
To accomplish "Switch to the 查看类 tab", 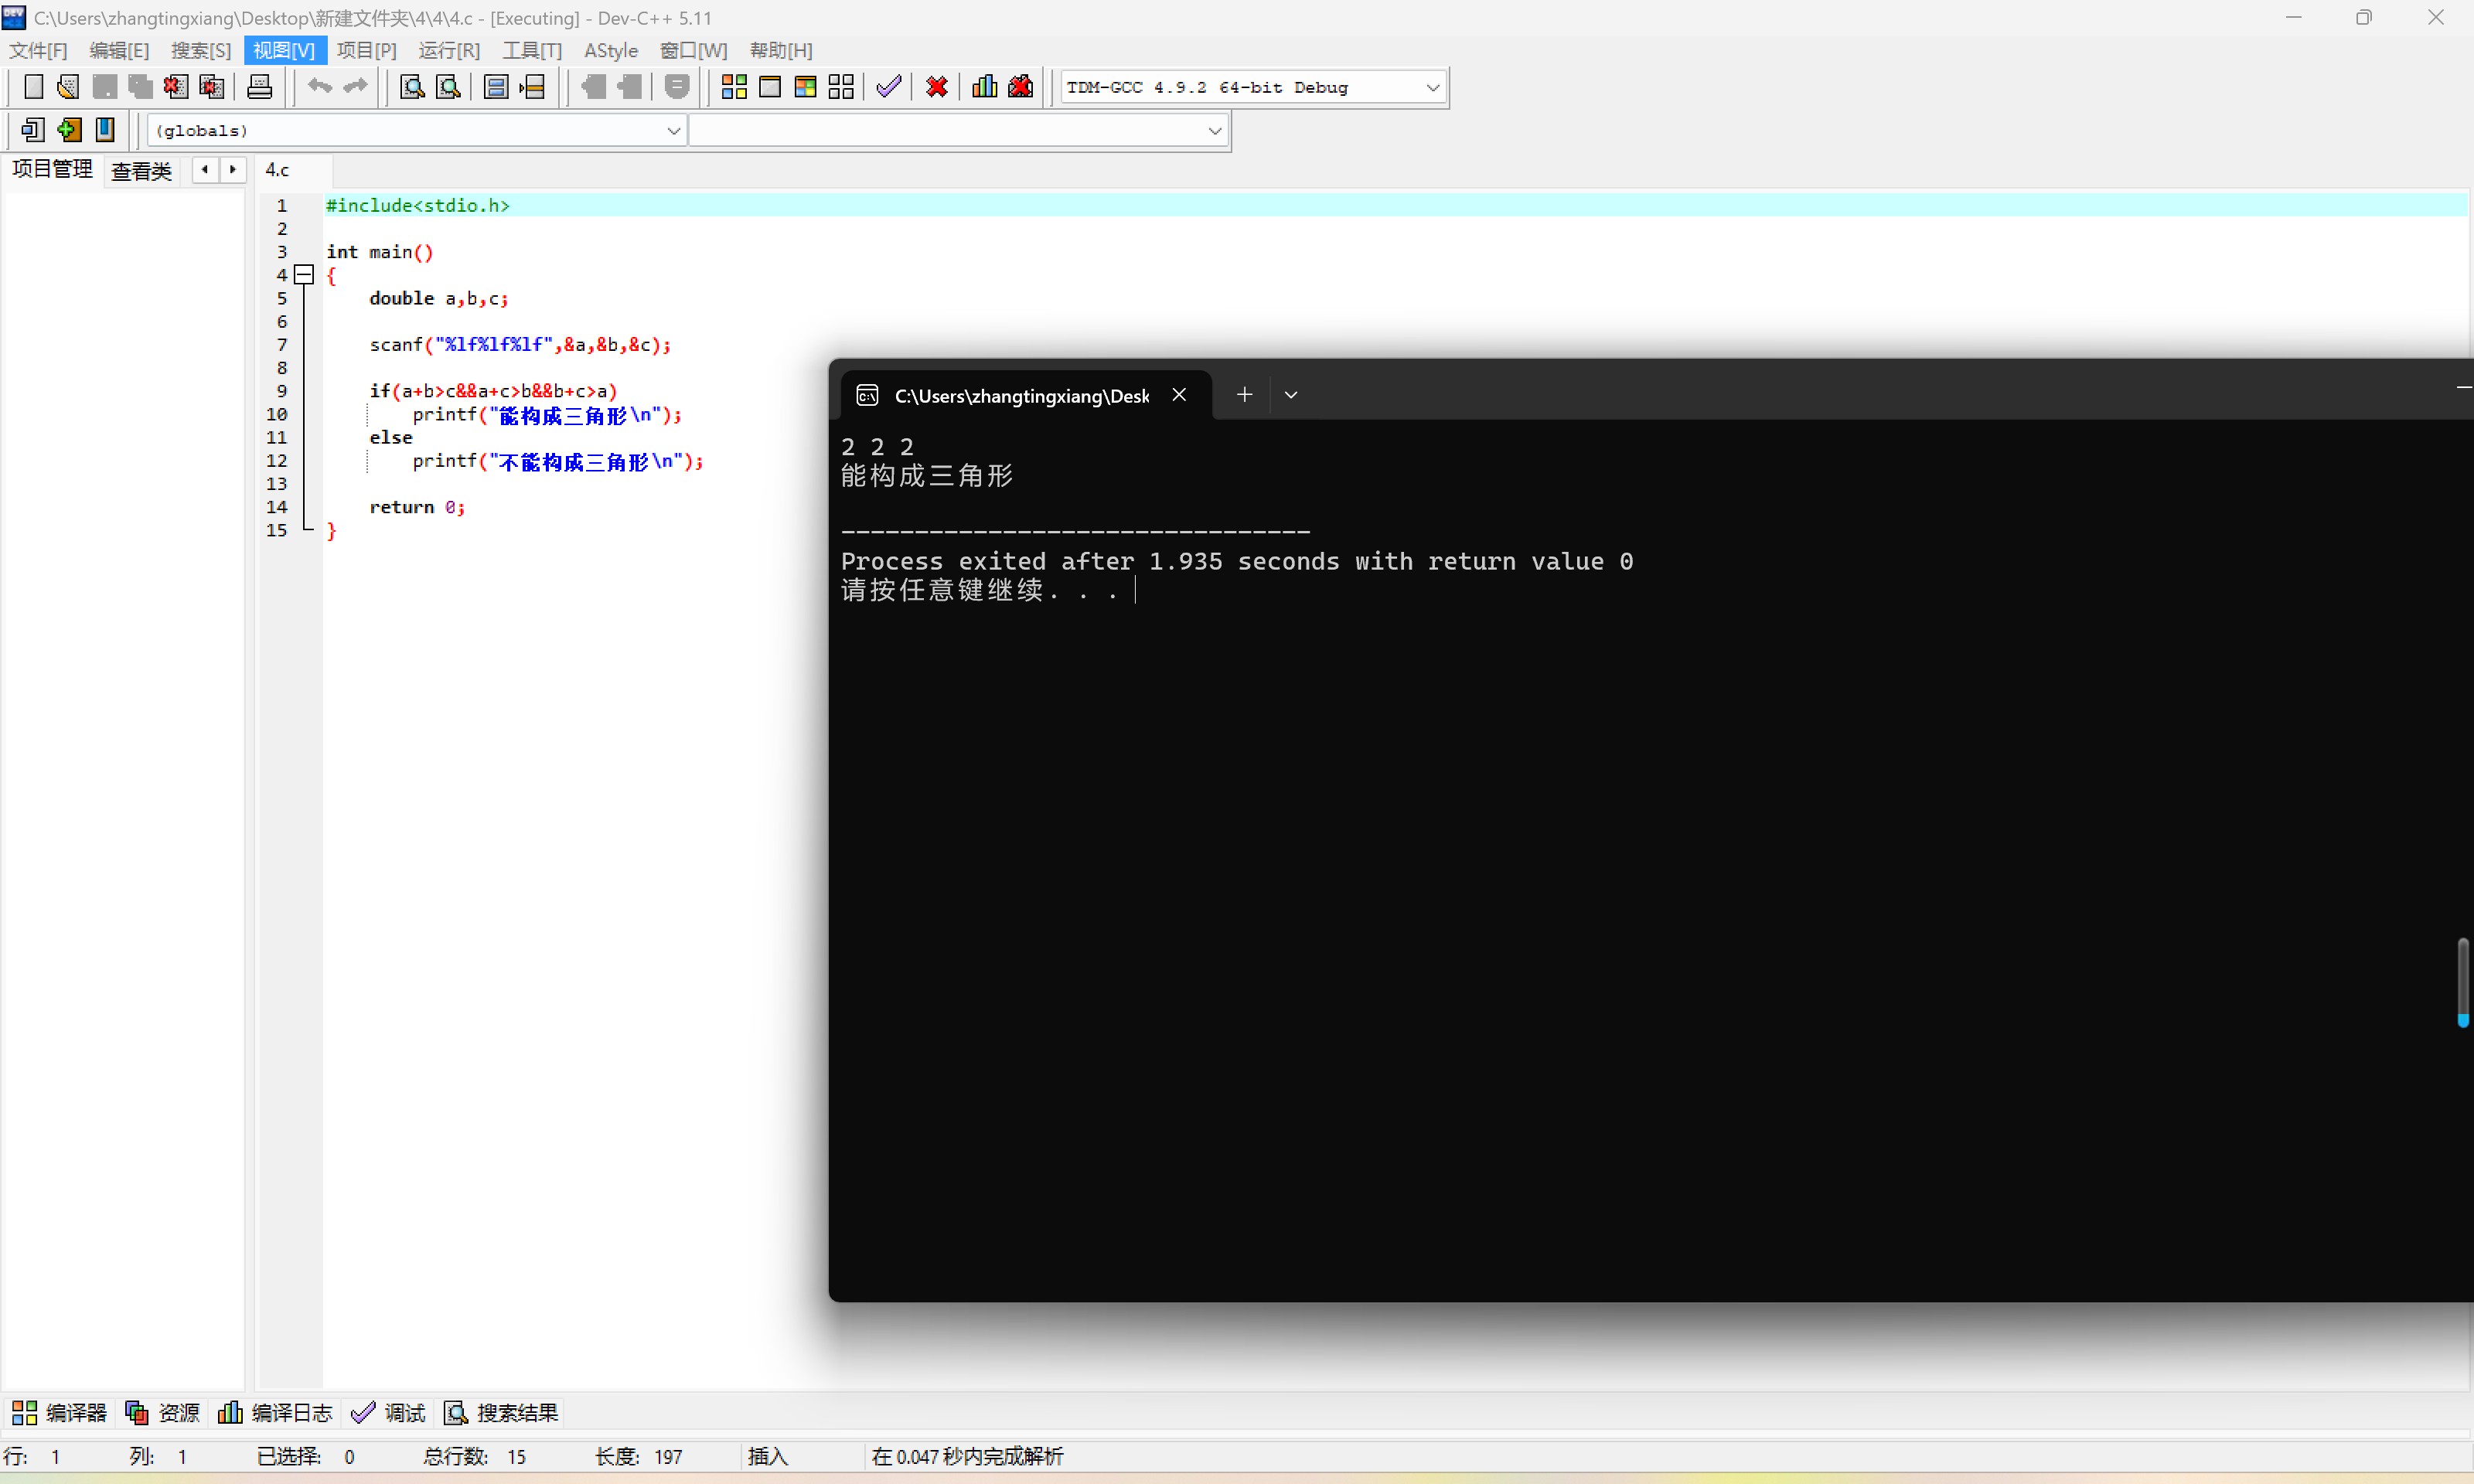I will click(x=141, y=171).
